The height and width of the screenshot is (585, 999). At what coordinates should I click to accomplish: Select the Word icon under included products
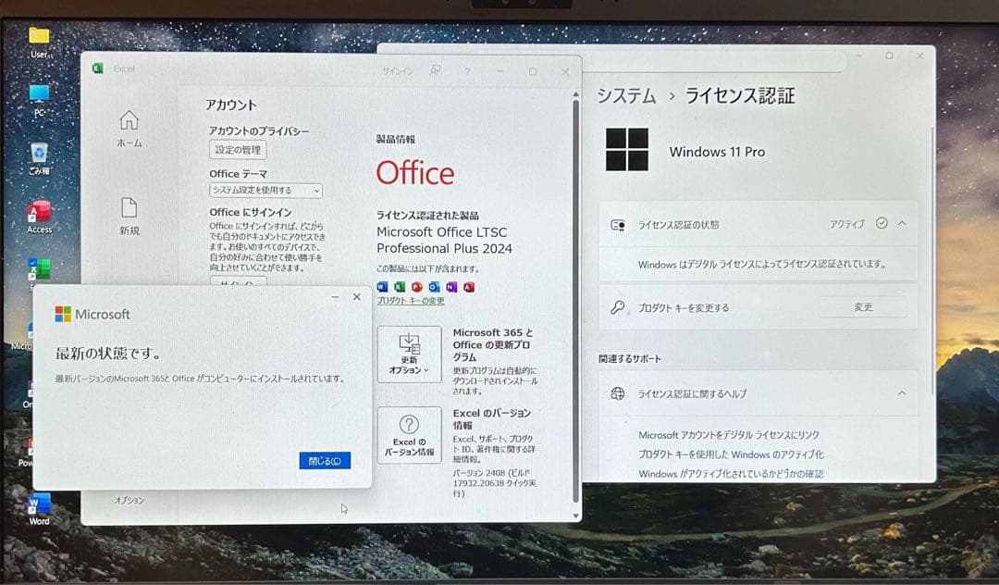pyautogui.click(x=380, y=287)
